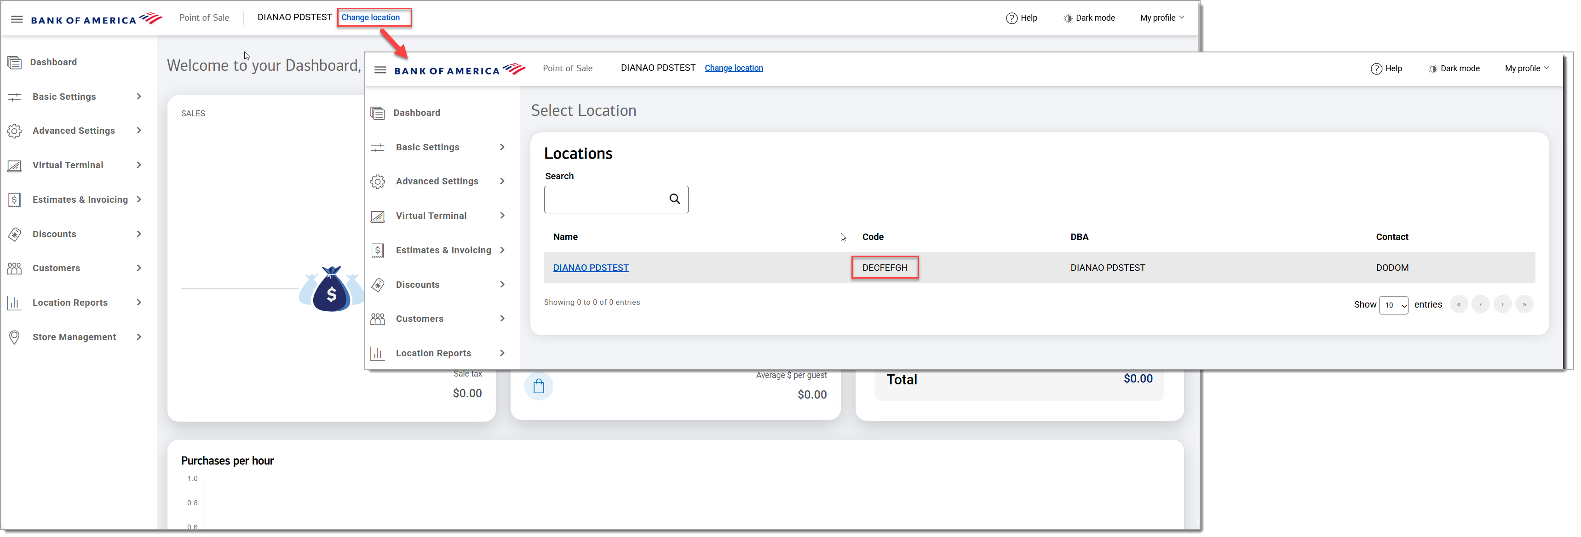Click the search magnifier icon in Locations

pos(674,199)
